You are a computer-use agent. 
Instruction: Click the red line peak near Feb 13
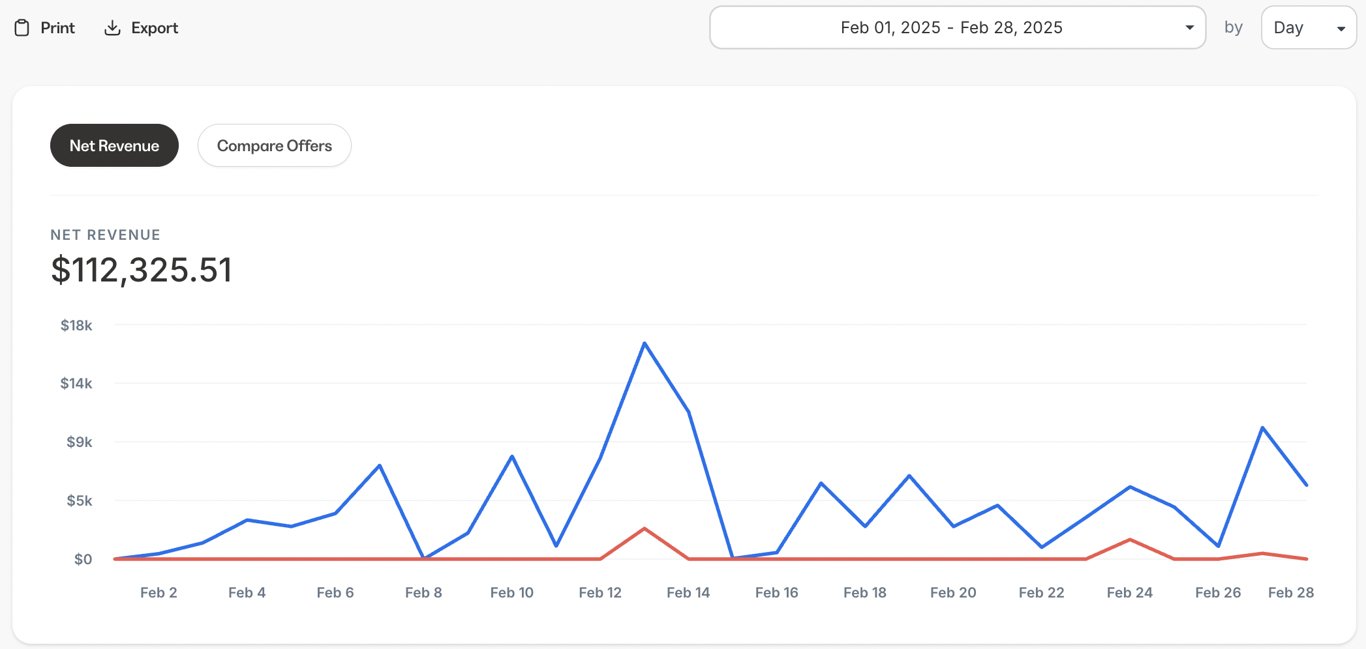point(645,528)
